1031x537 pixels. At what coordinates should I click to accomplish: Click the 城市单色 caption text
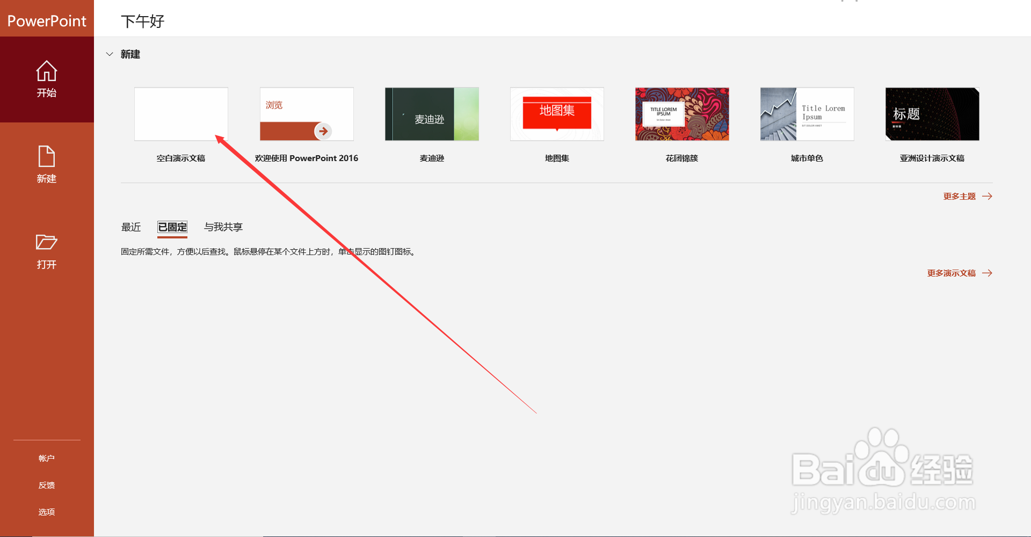pos(807,158)
